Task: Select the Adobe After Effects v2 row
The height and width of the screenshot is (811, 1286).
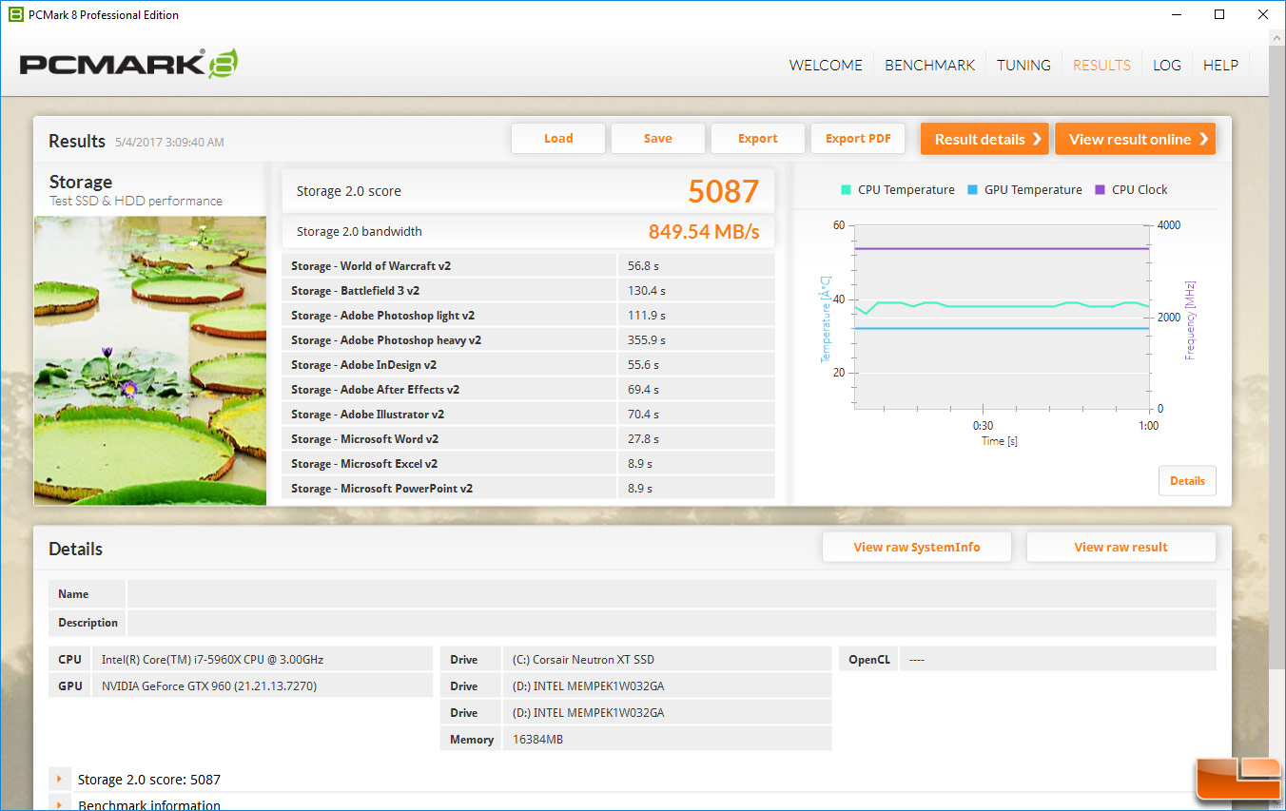Action: [528, 390]
